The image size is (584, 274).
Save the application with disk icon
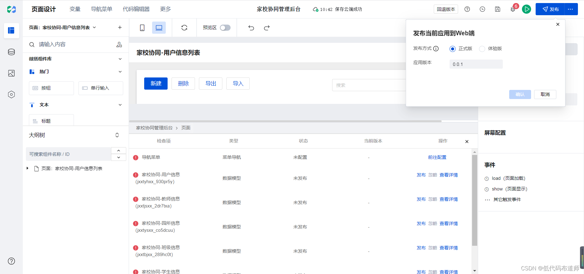498,9
